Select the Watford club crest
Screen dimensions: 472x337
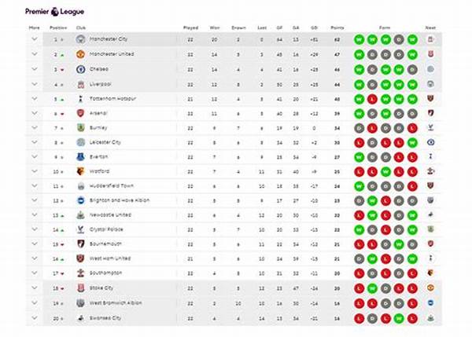point(80,171)
